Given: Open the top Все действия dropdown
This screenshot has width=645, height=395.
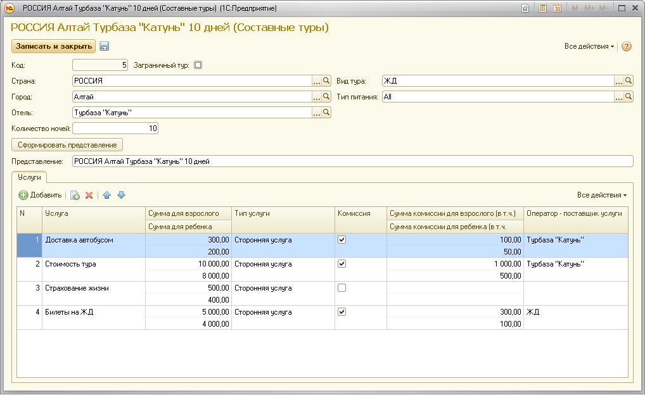Looking at the screenshot, I should [x=589, y=46].
